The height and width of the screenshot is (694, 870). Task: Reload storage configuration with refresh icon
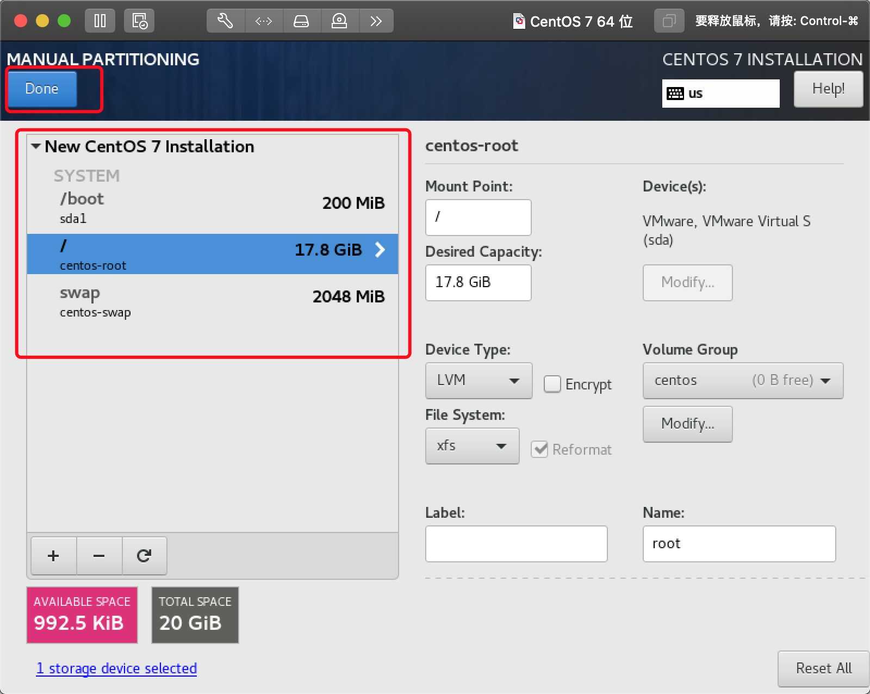[x=144, y=556]
